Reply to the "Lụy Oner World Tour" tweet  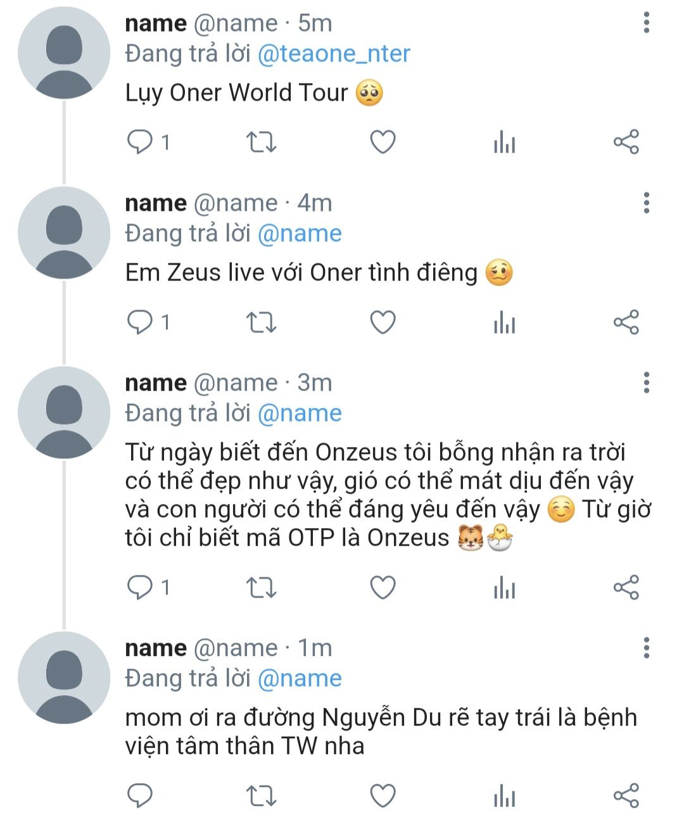[139, 142]
